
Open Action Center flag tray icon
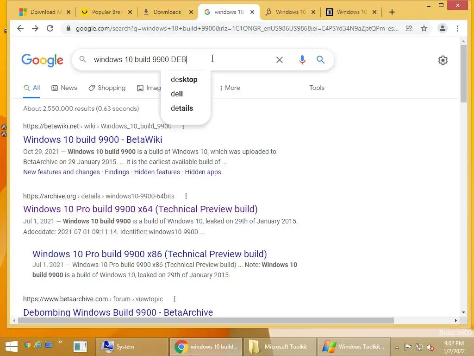[x=408, y=347]
